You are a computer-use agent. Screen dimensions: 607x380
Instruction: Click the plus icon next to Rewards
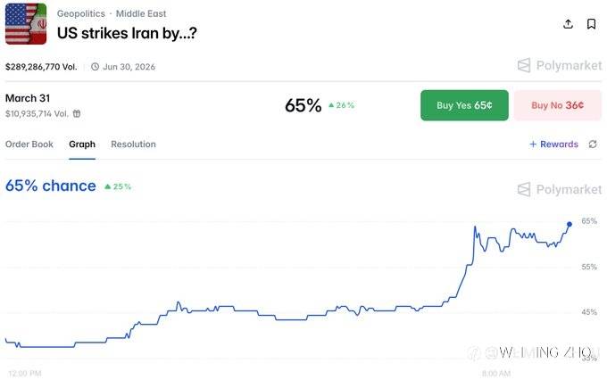tap(533, 145)
